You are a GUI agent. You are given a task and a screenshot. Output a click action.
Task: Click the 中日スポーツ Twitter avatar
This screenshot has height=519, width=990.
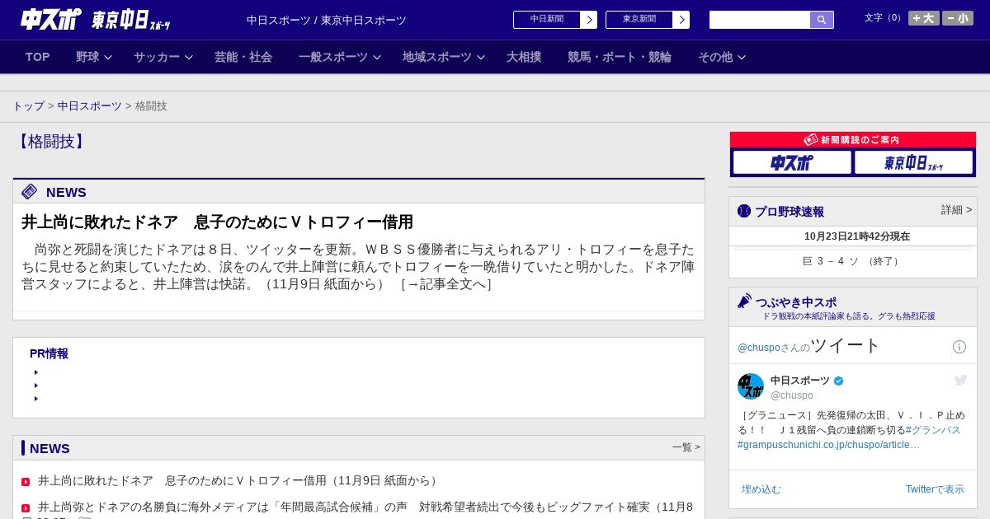click(x=751, y=386)
